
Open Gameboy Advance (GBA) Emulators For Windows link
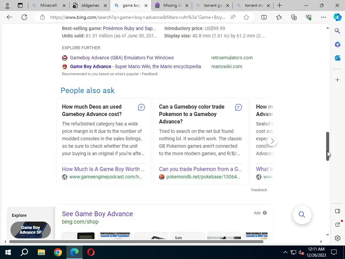point(122,58)
